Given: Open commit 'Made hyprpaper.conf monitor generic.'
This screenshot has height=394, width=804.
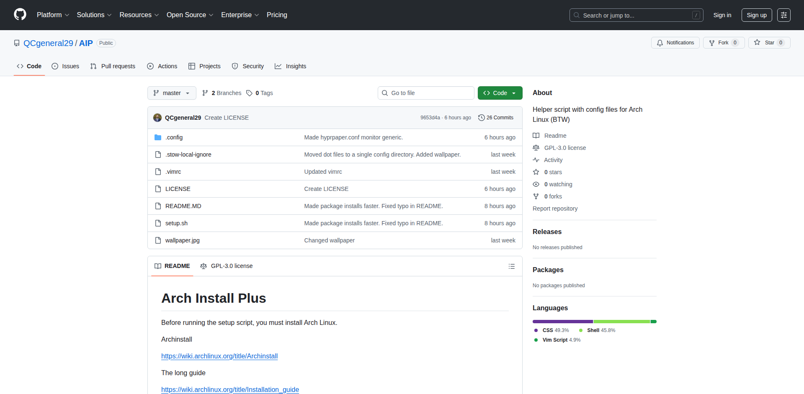Looking at the screenshot, I should click(x=353, y=137).
